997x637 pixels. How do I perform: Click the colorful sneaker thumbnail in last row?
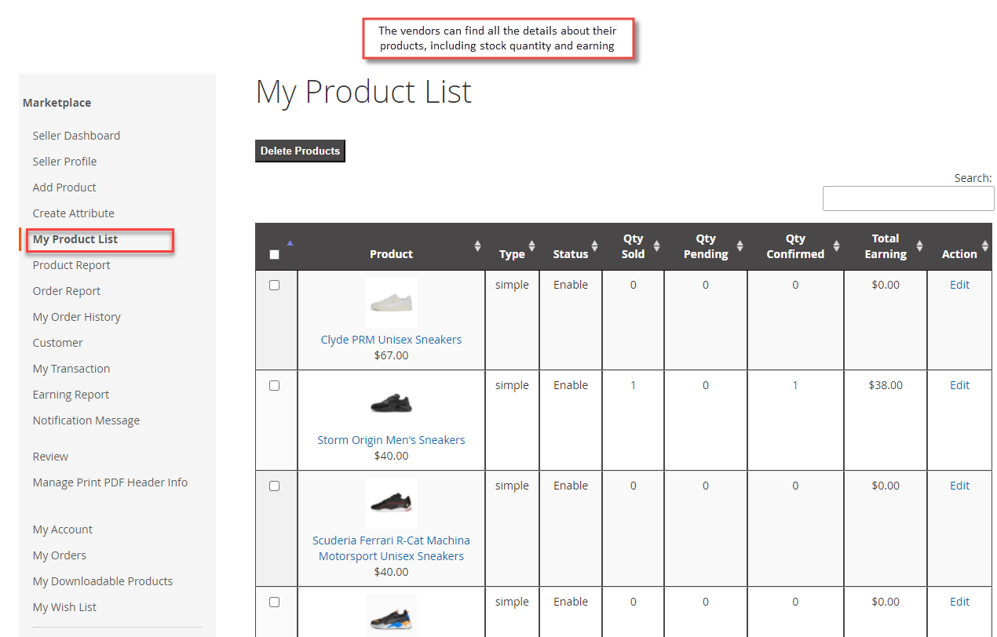(x=391, y=616)
